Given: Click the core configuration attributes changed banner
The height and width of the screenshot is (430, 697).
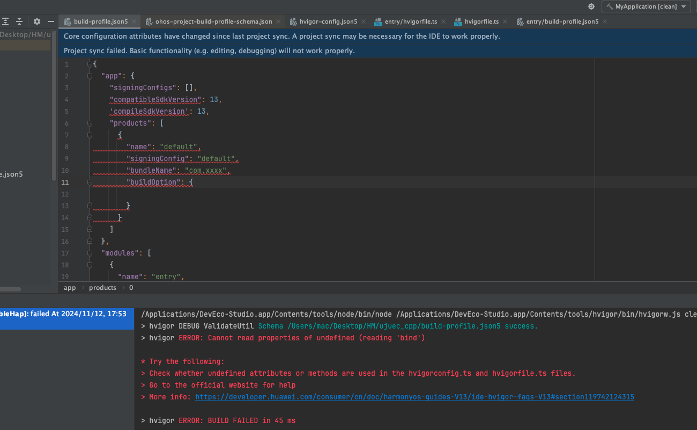Looking at the screenshot, I should click(x=377, y=37).
